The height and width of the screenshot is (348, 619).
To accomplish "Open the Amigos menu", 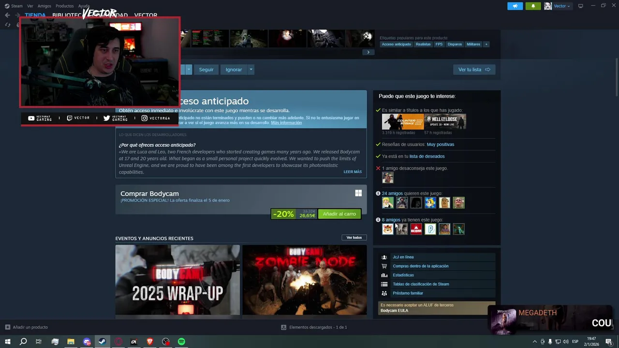I will (x=44, y=6).
